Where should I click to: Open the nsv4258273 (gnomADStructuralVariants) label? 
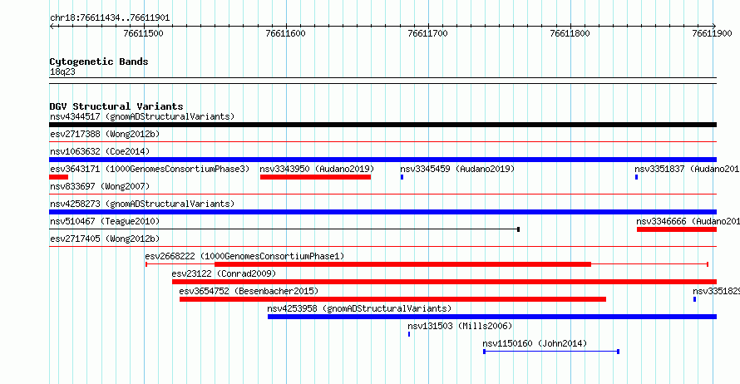coord(142,204)
